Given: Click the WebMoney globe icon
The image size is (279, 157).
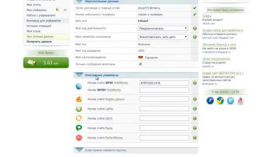Looking at the screenshot, I should pyautogui.click(x=79, y=86).
